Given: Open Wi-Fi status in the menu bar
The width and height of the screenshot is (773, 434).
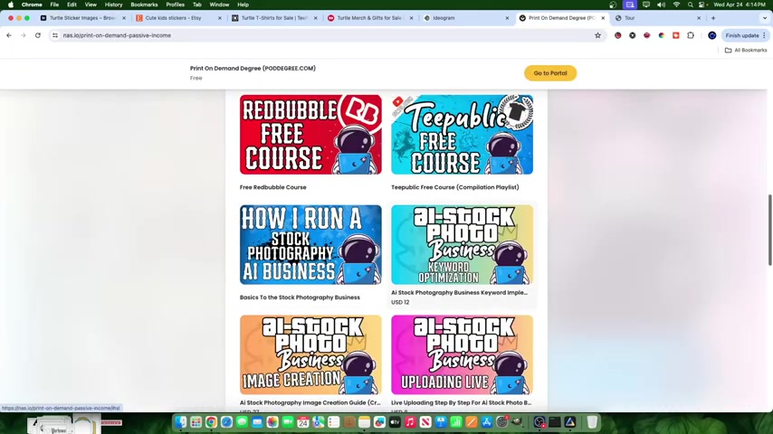Looking at the screenshot, I should pos(676,5).
